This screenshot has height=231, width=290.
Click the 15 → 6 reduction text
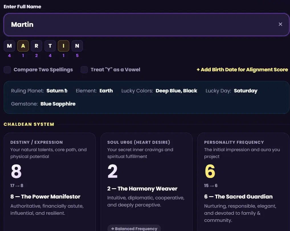(x=211, y=185)
